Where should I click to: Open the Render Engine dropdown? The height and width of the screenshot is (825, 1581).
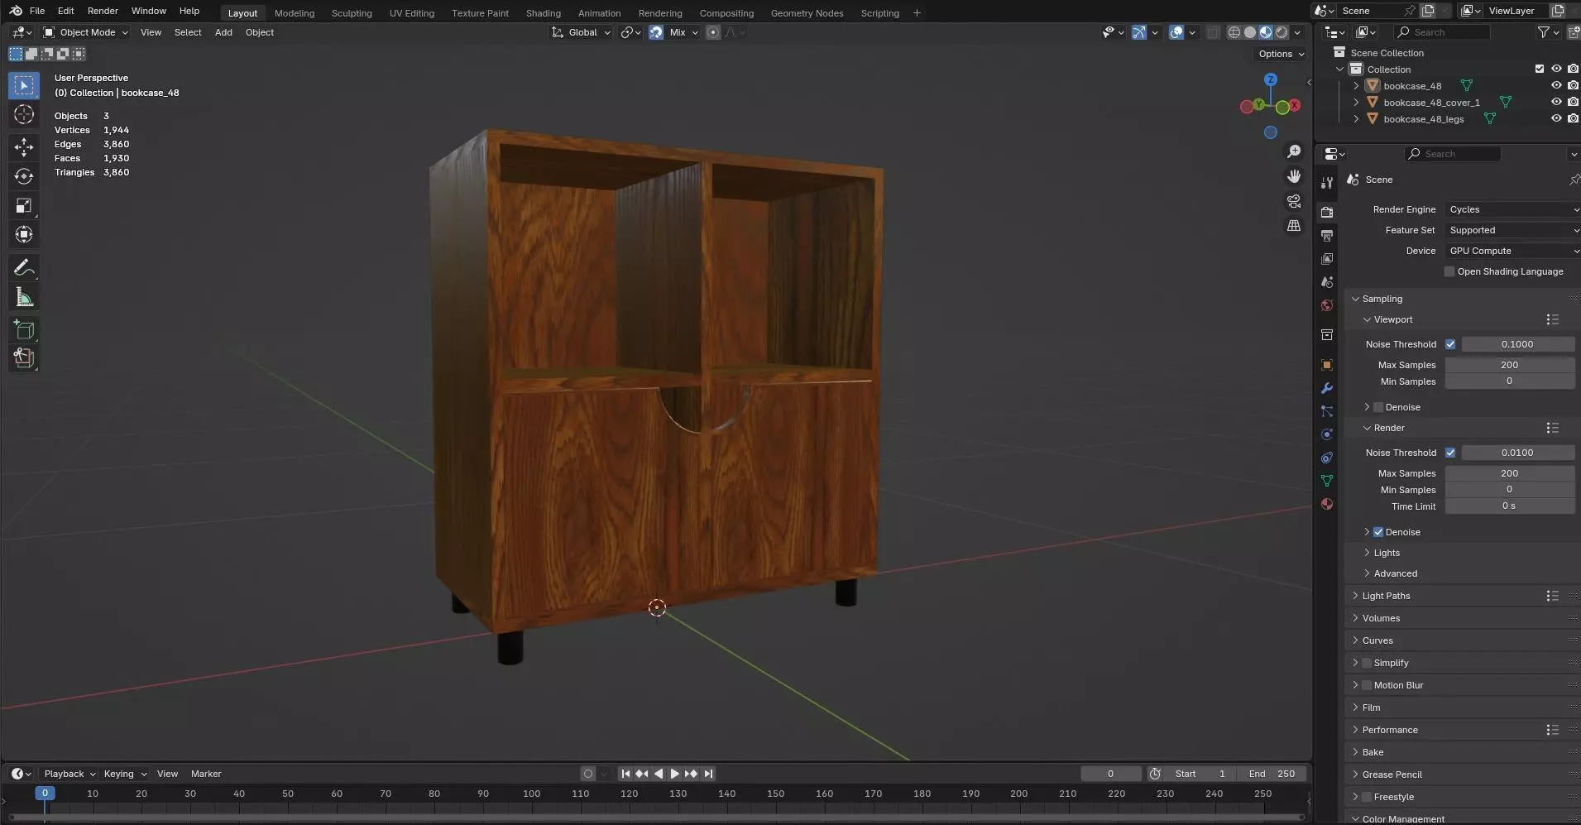coord(1512,209)
